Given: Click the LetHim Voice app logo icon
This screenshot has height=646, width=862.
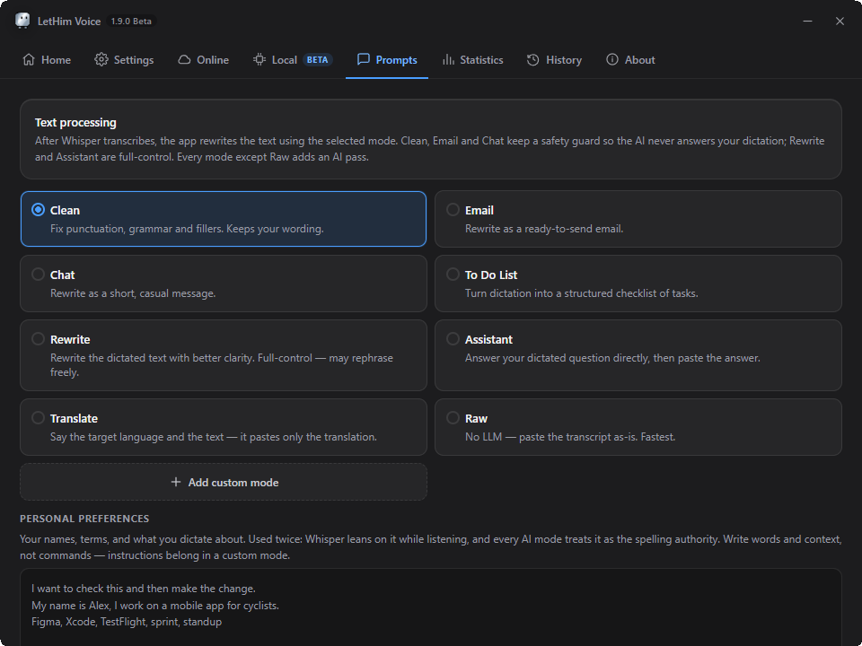Looking at the screenshot, I should coord(22,21).
